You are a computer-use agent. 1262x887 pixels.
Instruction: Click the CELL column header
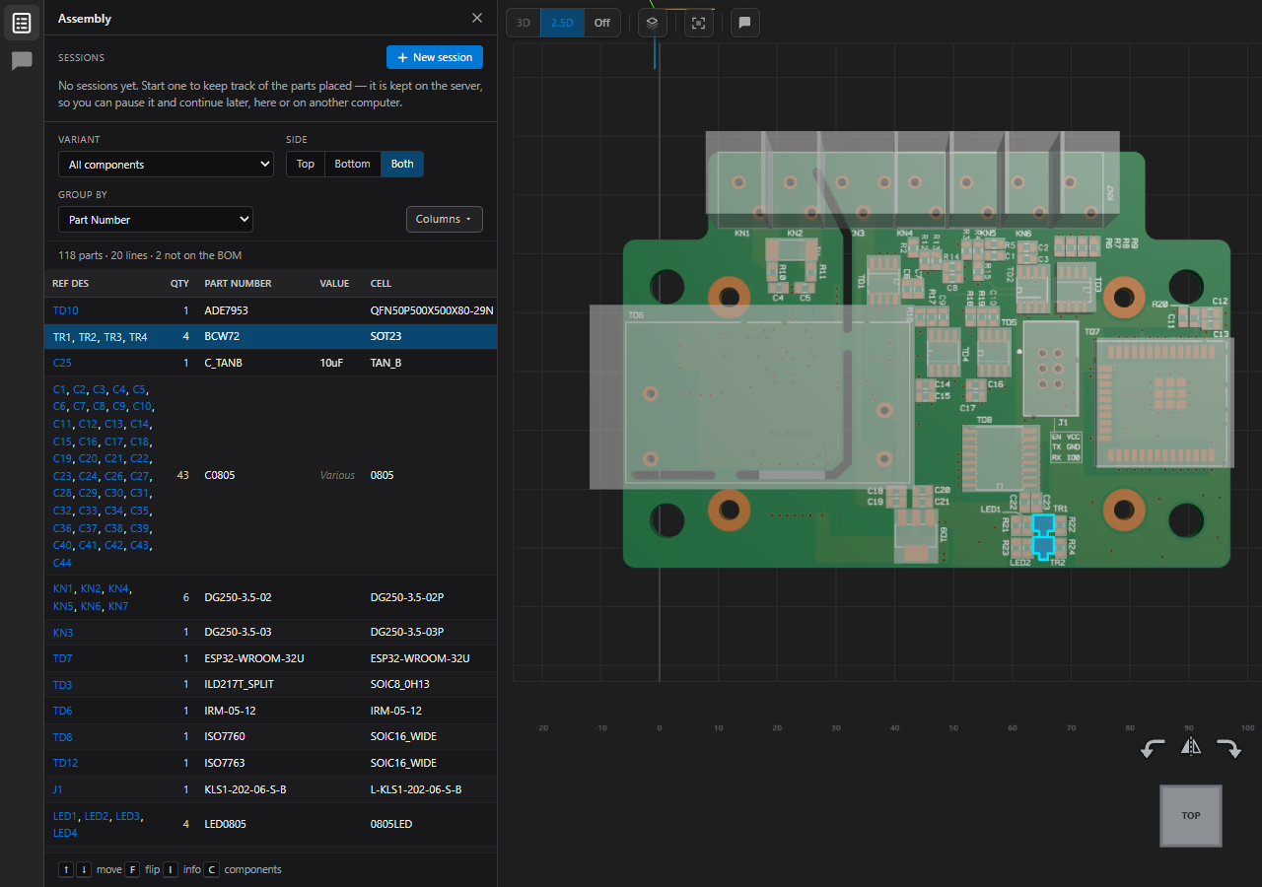pos(381,284)
